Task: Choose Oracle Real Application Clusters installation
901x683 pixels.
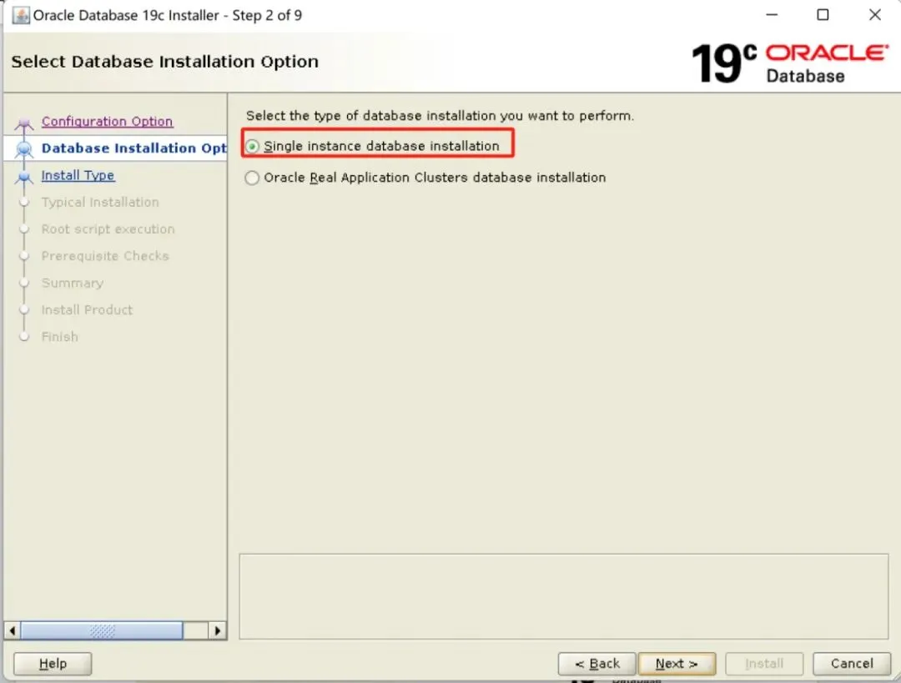Action: coord(252,178)
